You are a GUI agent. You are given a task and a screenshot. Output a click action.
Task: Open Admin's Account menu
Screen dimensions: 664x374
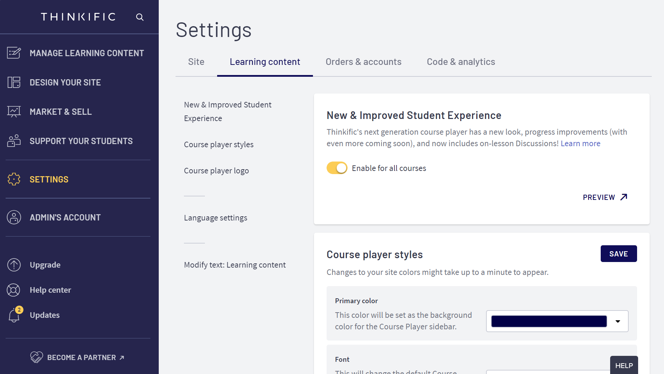tap(65, 217)
